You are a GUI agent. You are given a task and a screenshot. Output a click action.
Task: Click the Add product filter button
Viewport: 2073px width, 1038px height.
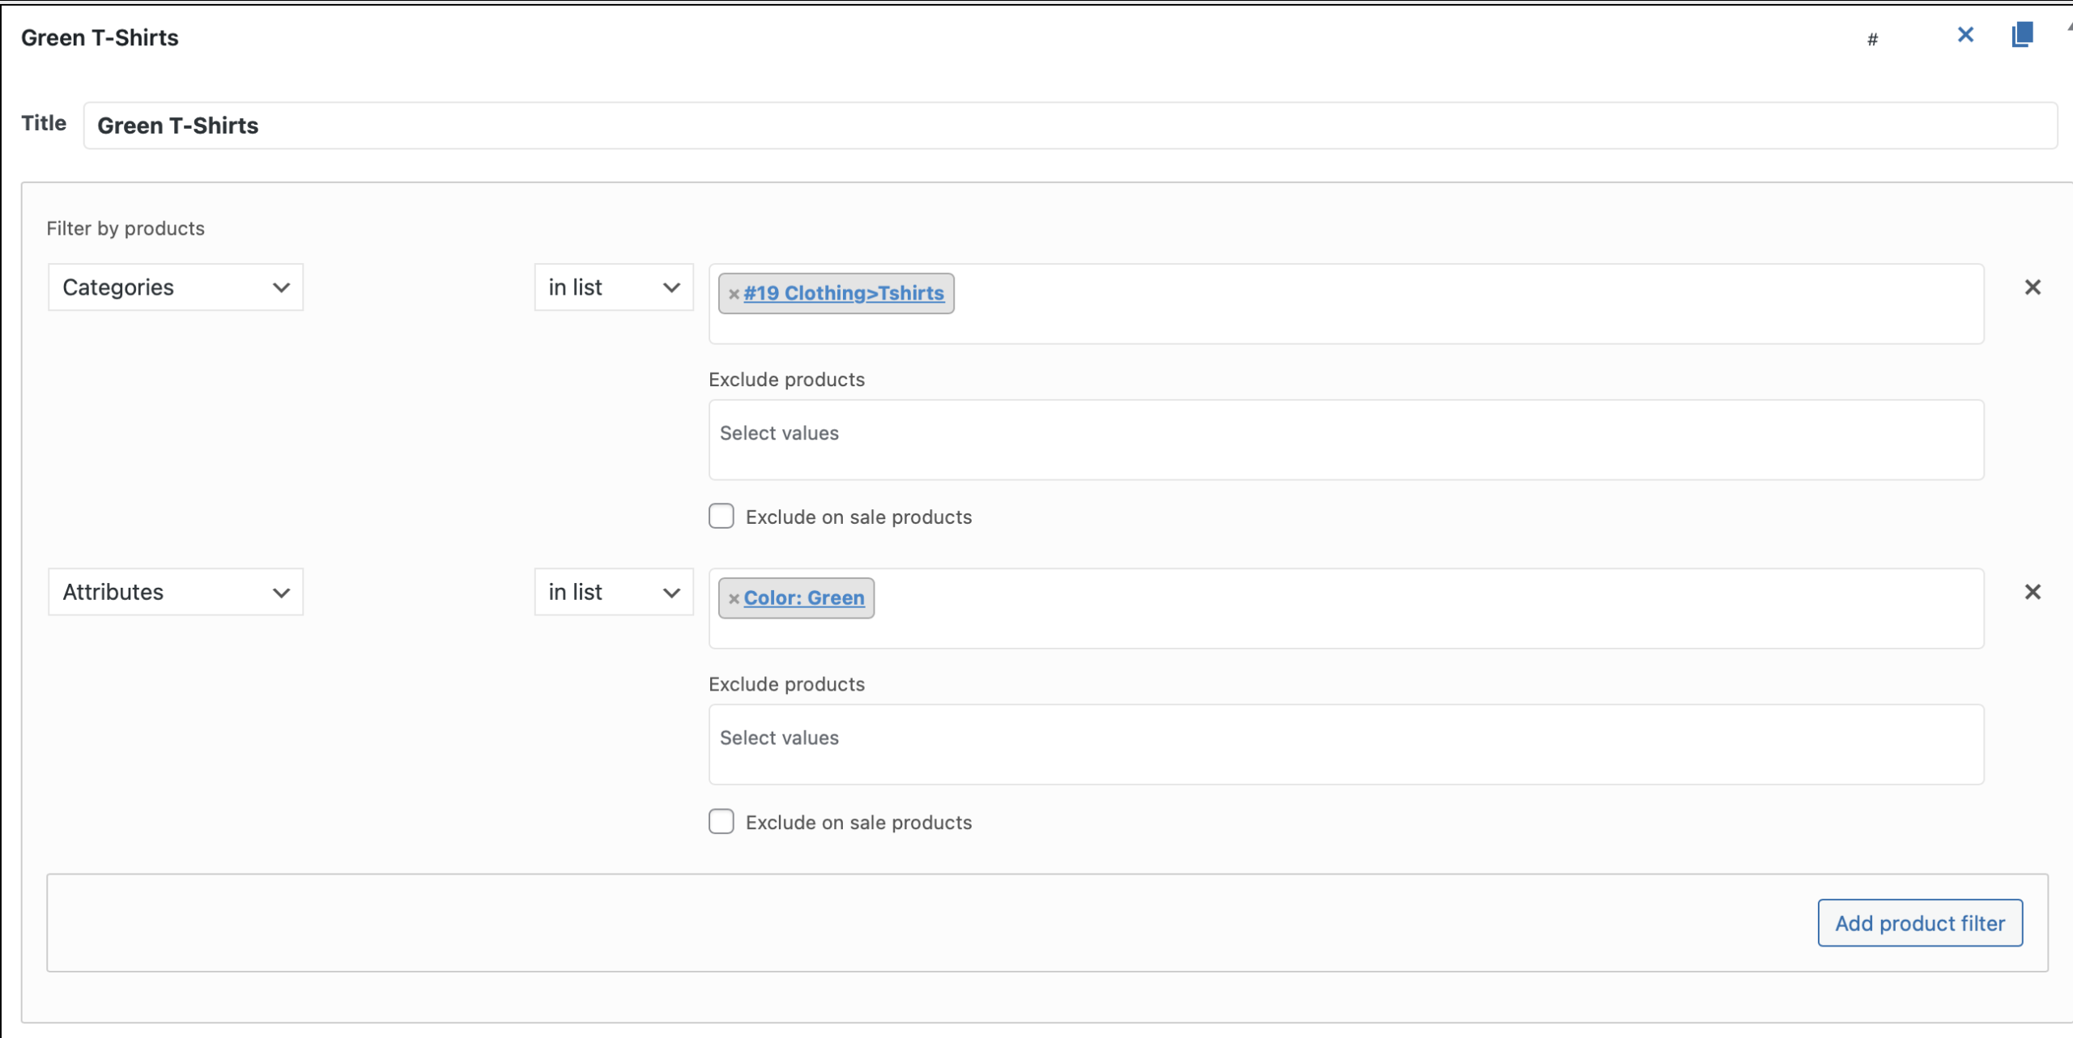[x=1919, y=923]
